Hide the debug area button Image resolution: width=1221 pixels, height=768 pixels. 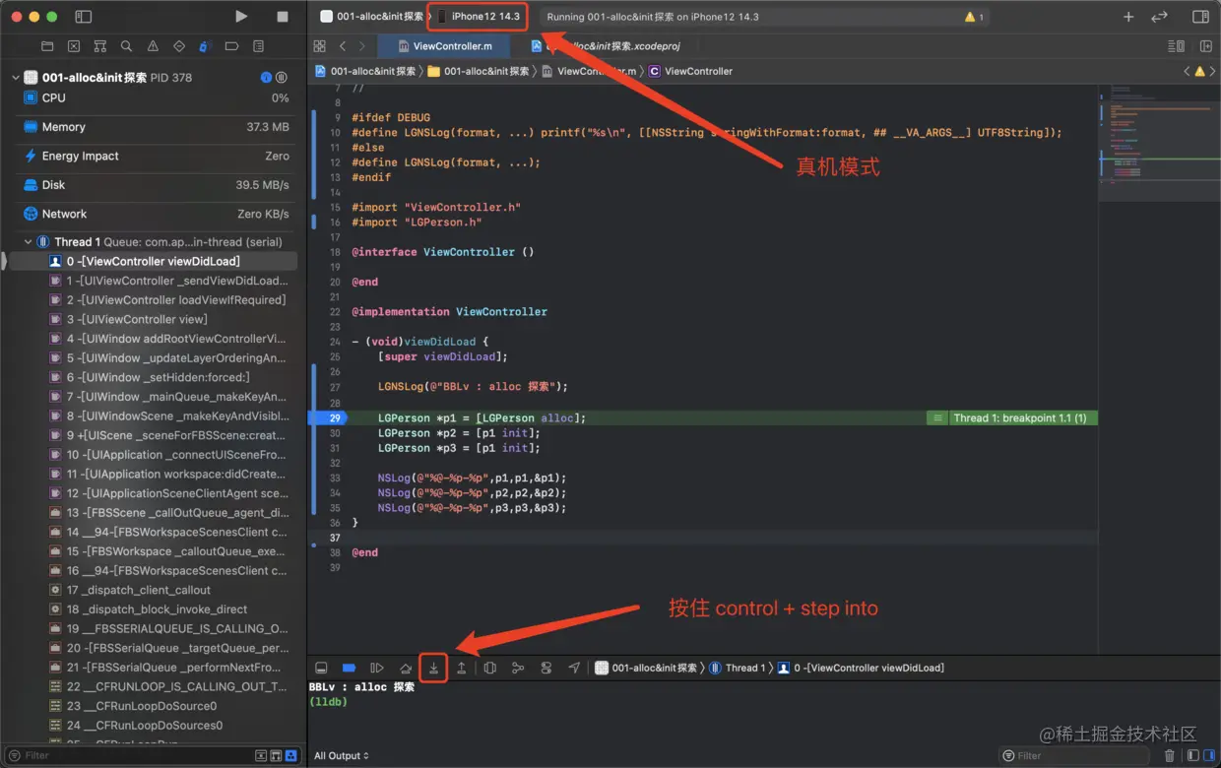(321, 668)
